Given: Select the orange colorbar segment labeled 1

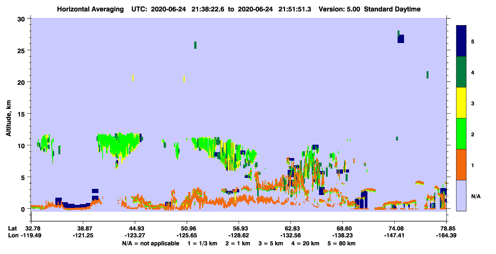Looking at the screenshot, I should (461, 165).
